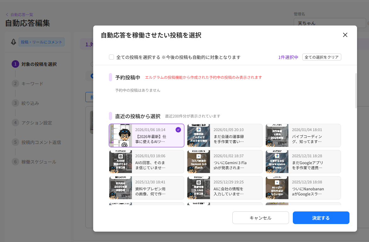Viewport: 369px width, 242px height.
Task: Click the キャンセル button
Action: point(260,218)
